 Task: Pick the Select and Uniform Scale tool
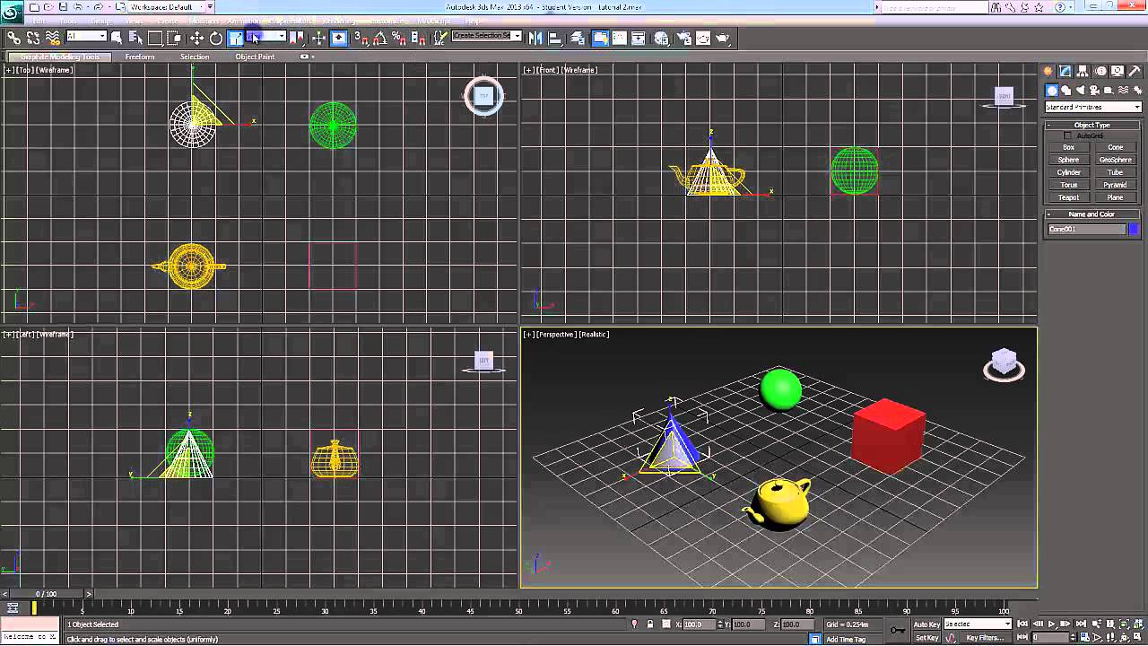[x=235, y=38]
